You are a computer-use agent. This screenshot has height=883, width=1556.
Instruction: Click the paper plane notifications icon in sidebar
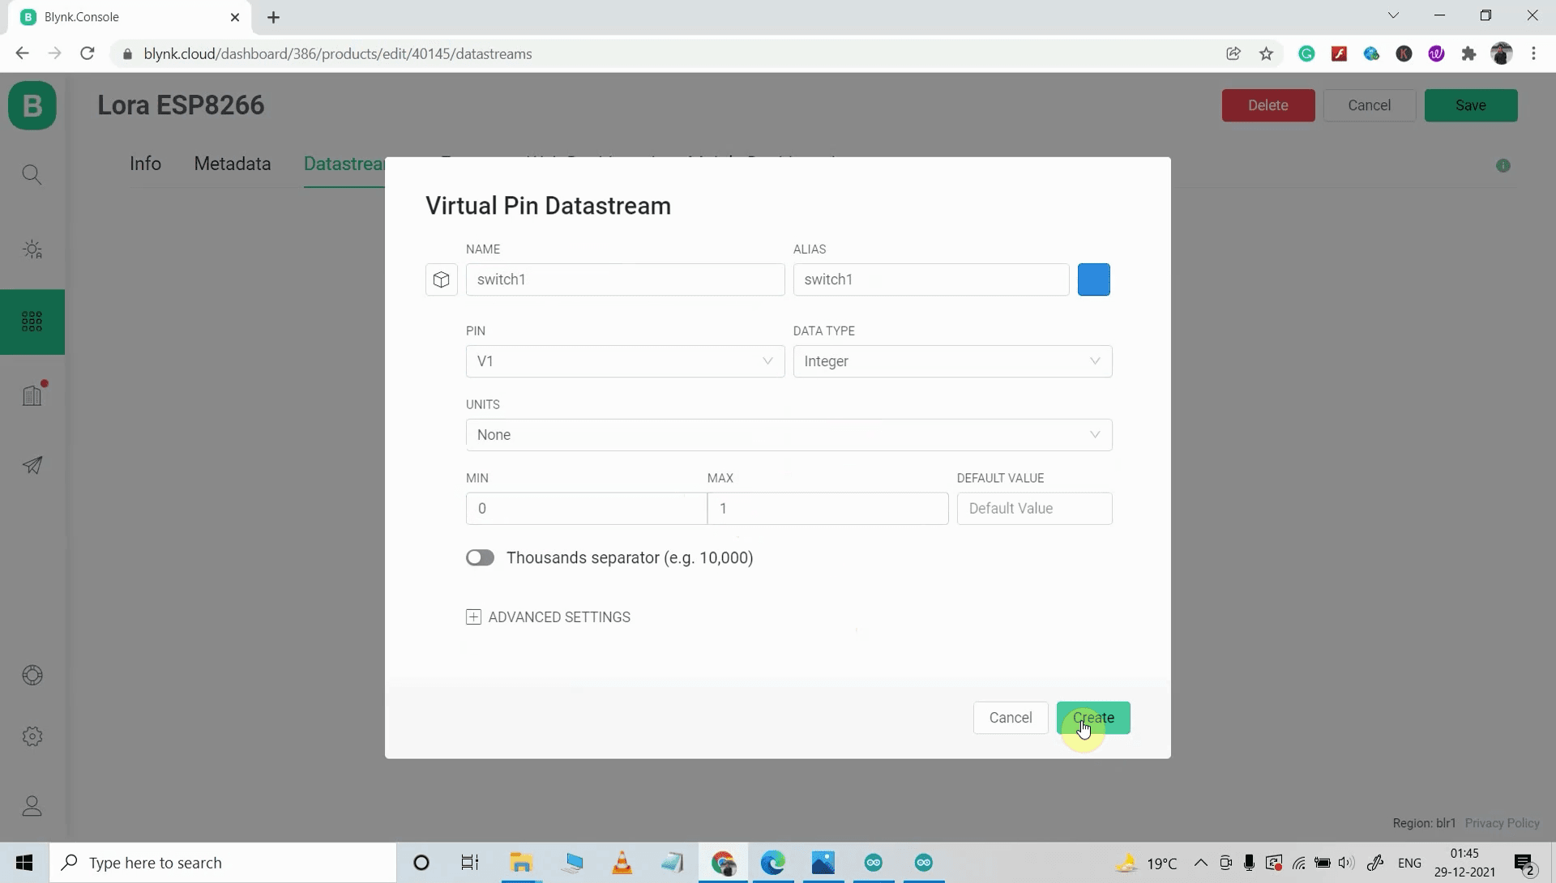[x=32, y=465]
